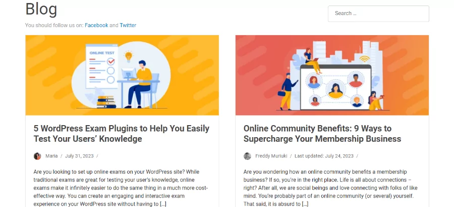Open the Online Community Benefits article title
This screenshot has width=454, height=207.
[322, 134]
